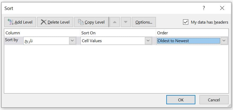Image resolution: width=233 pixels, height=110 pixels.
Task: Expand the Sort On Cell Values dropdown
Action: tap(148, 41)
